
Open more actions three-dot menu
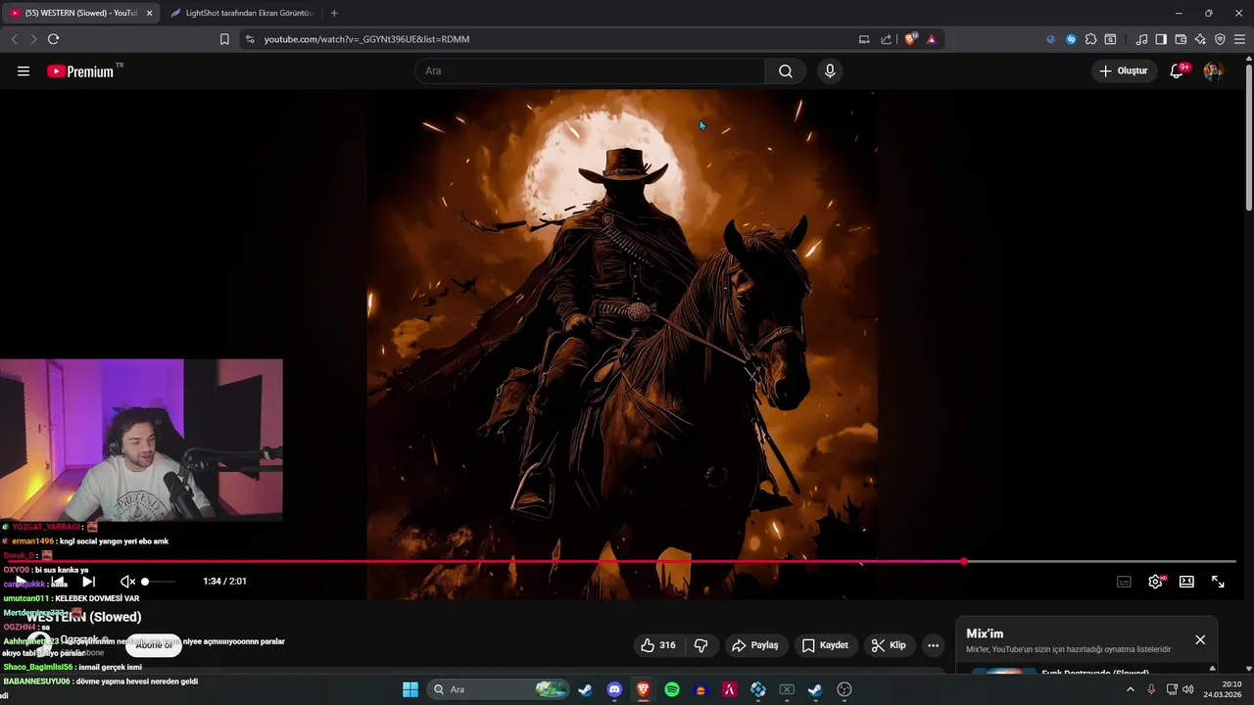click(934, 645)
